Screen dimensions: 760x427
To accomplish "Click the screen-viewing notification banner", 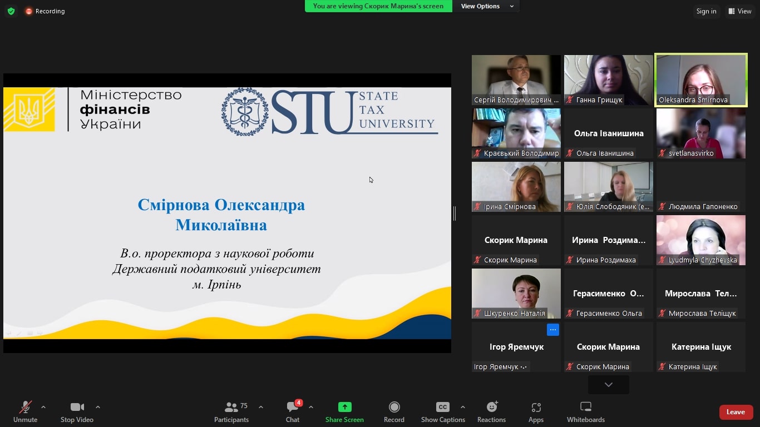I will 378,6.
